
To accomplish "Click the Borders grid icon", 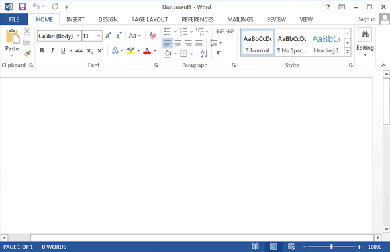I will tap(183, 54).
